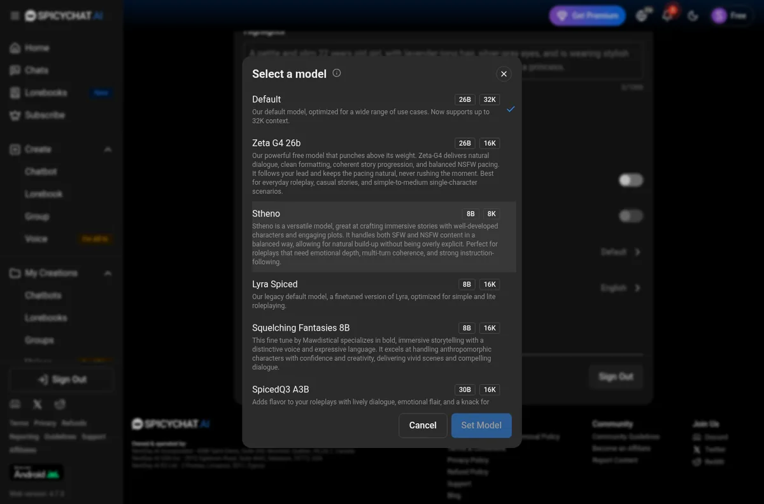Viewport: 764px width, 504px height.
Task: Collapse the Create section in the sidebar
Action: [108, 149]
